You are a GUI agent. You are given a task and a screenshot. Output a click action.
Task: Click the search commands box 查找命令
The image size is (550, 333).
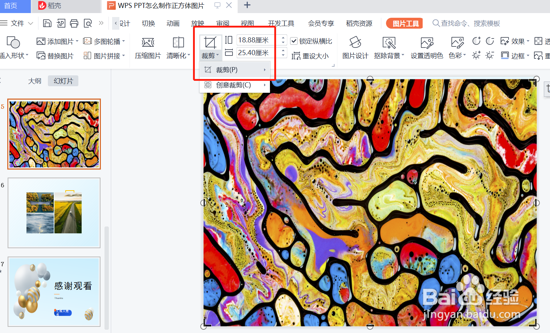coord(466,24)
